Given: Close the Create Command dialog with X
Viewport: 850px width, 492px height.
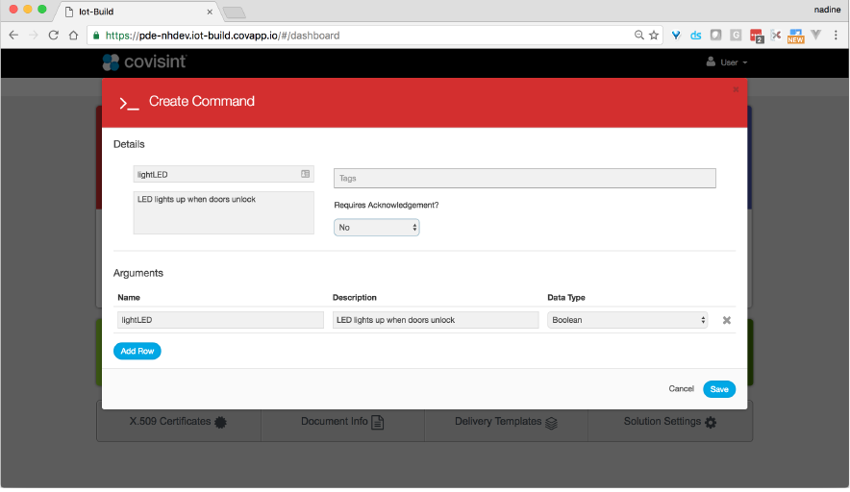Looking at the screenshot, I should pos(736,89).
